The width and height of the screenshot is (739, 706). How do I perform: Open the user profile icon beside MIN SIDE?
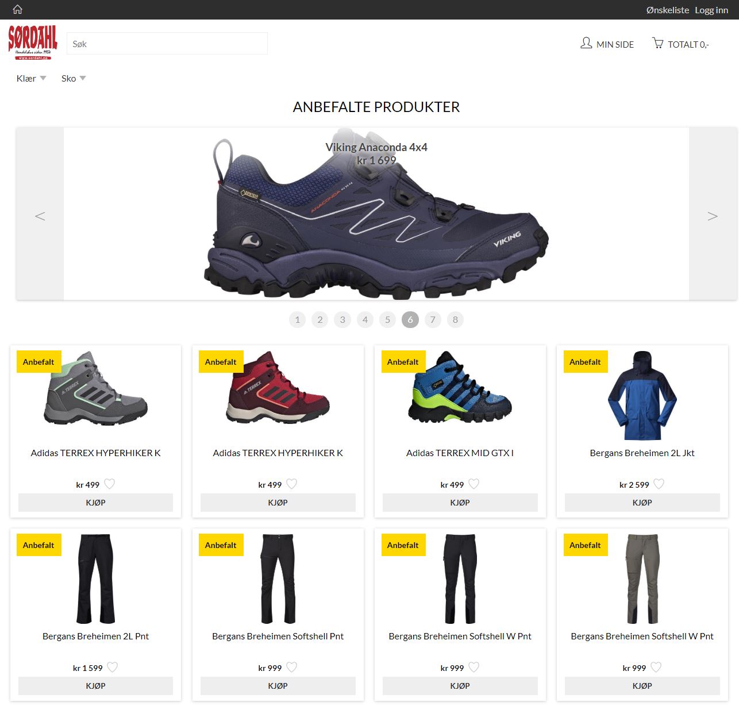(586, 43)
